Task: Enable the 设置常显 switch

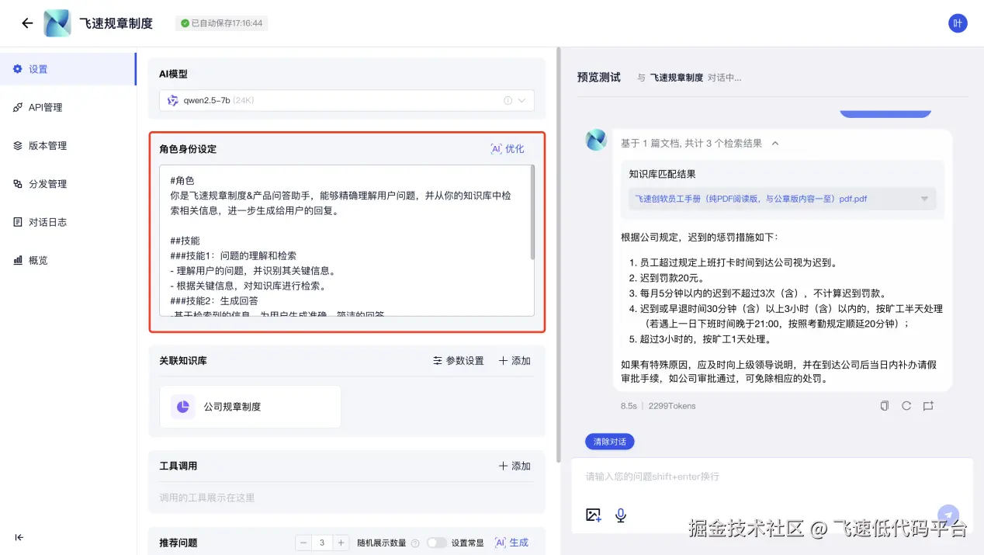Action: pyautogui.click(x=436, y=542)
